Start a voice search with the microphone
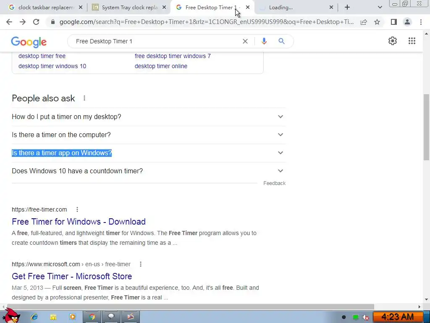Image resolution: width=430 pixels, height=323 pixels. point(264,41)
